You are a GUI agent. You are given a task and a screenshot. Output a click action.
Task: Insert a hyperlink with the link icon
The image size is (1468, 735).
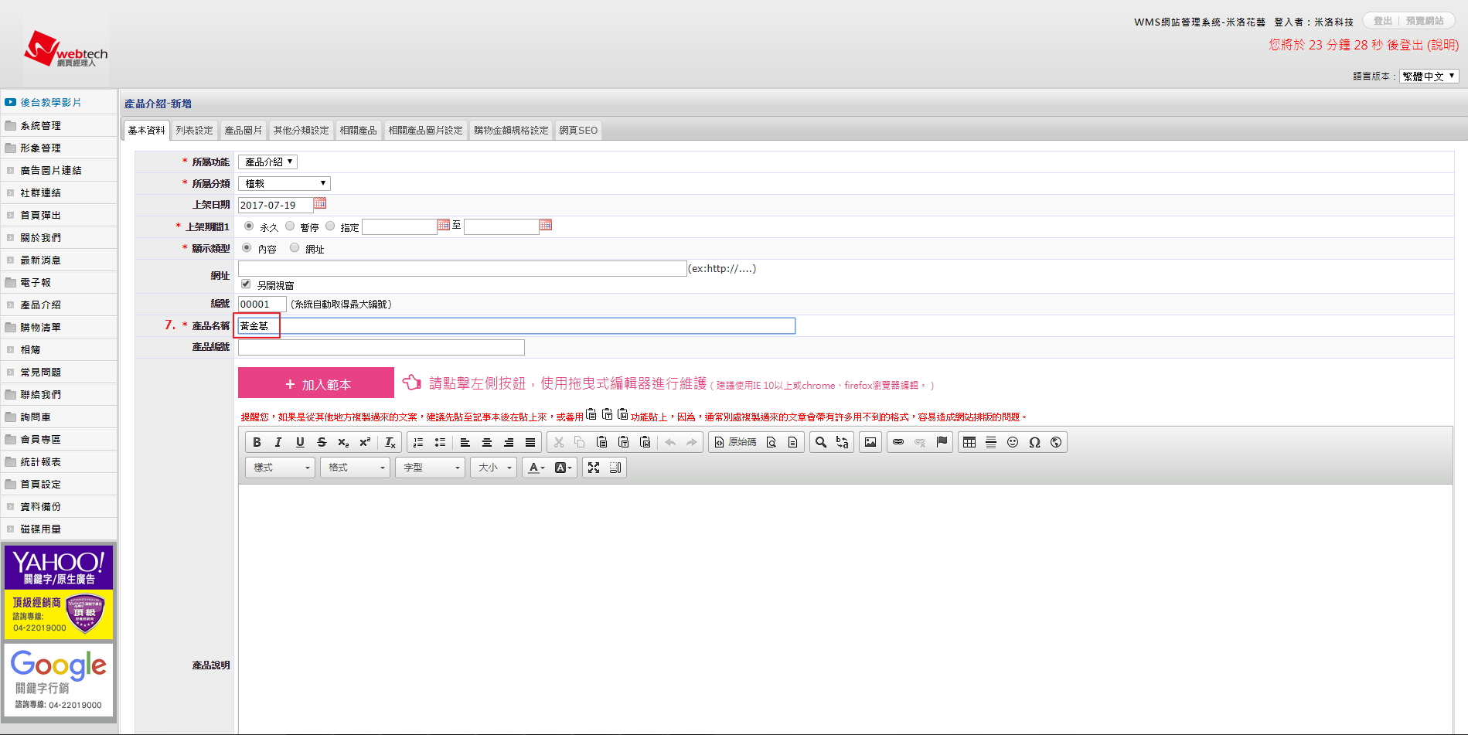tap(898, 442)
